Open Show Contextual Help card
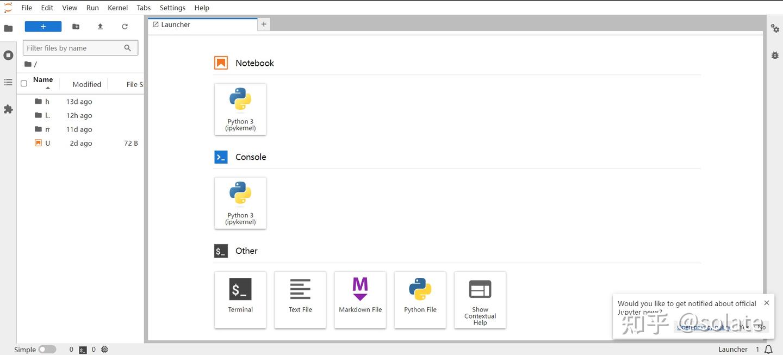 click(480, 300)
